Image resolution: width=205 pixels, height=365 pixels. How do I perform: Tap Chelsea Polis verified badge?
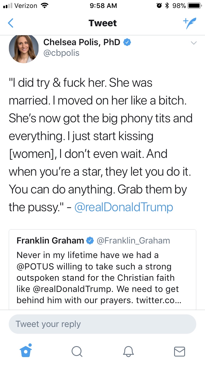tap(127, 42)
